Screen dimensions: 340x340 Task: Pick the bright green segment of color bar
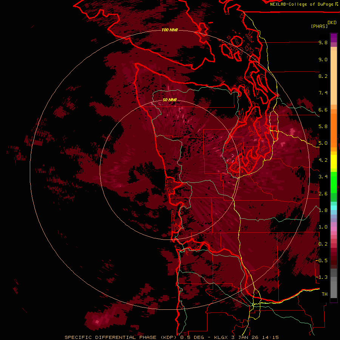[x=334, y=182]
